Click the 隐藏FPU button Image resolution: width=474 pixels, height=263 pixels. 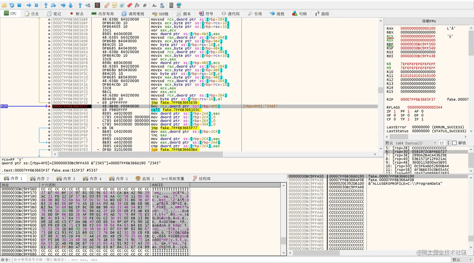pos(429,21)
